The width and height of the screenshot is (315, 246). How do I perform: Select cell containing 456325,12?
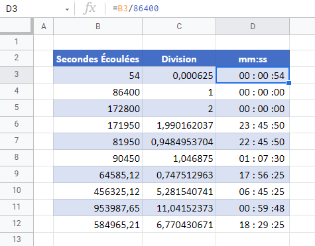(97, 191)
